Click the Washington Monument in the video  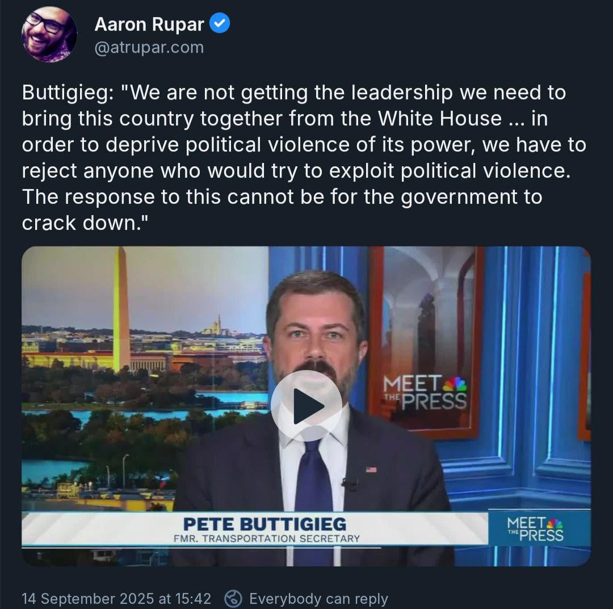pyautogui.click(x=122, y=309)
